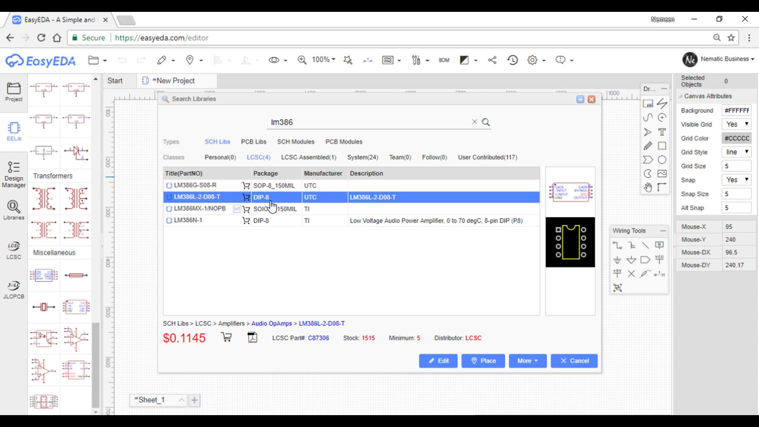
Task: Select the LM386G-S08-R row
Action: pos(351,185)
